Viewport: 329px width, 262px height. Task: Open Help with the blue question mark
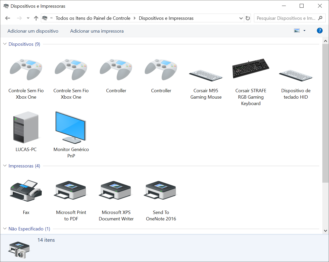pyautogui.click(x=319, y=31)
